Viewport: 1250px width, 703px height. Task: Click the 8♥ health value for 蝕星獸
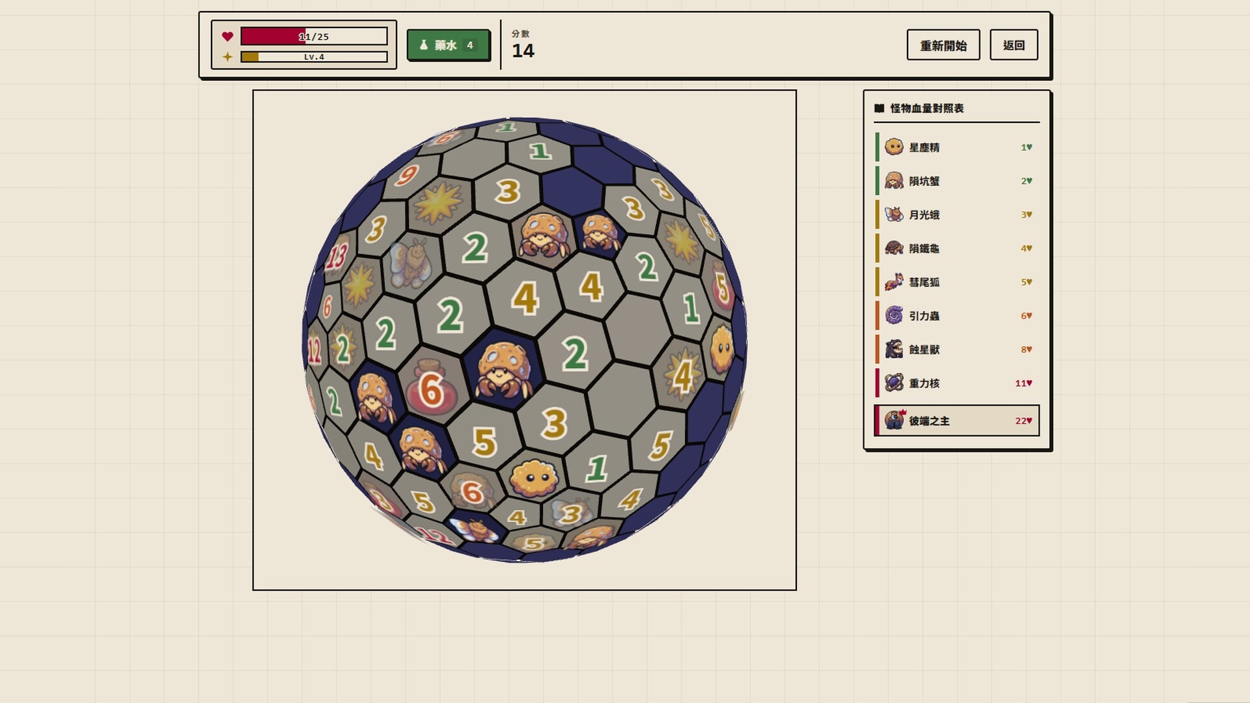pos(1026,350)
